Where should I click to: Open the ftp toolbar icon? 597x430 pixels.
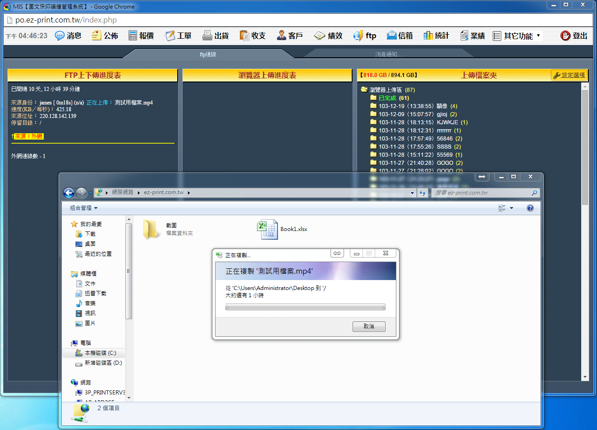coord(358,36)
